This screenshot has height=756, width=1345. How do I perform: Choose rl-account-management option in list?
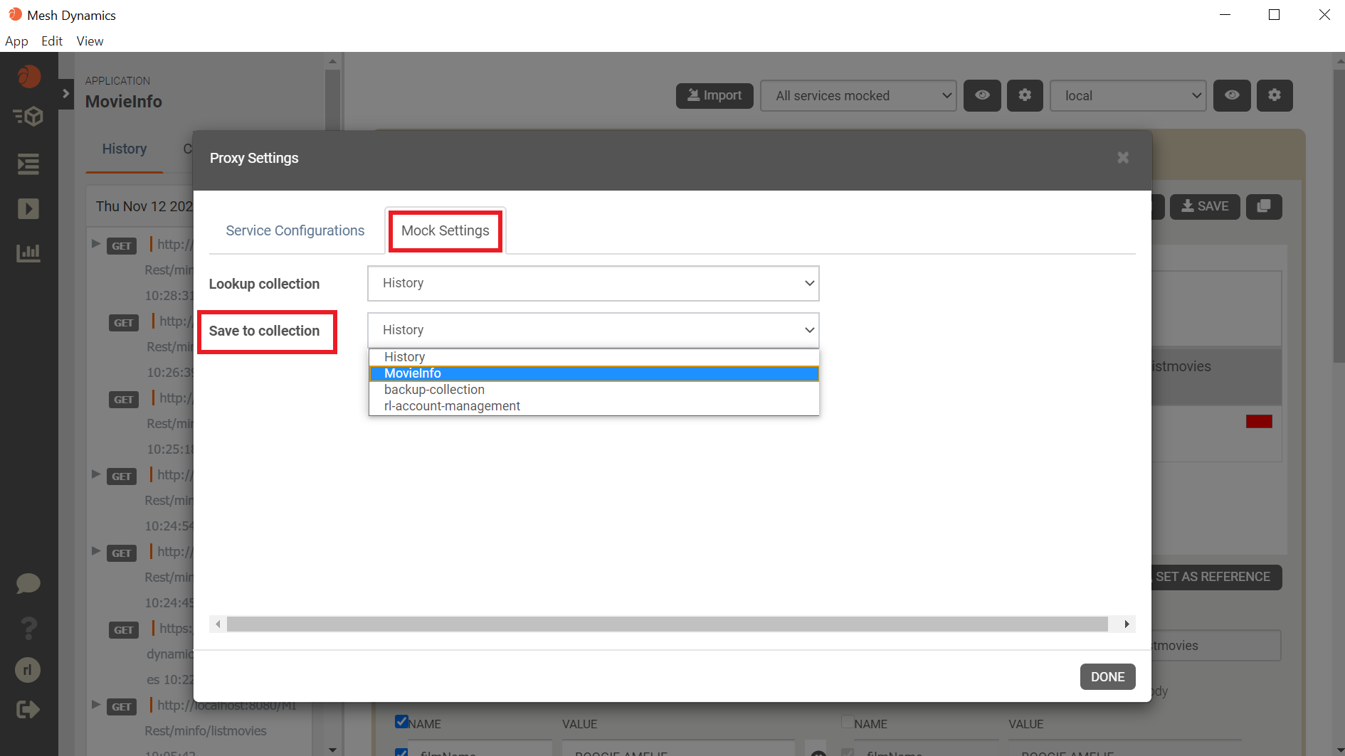click(594, 406)
